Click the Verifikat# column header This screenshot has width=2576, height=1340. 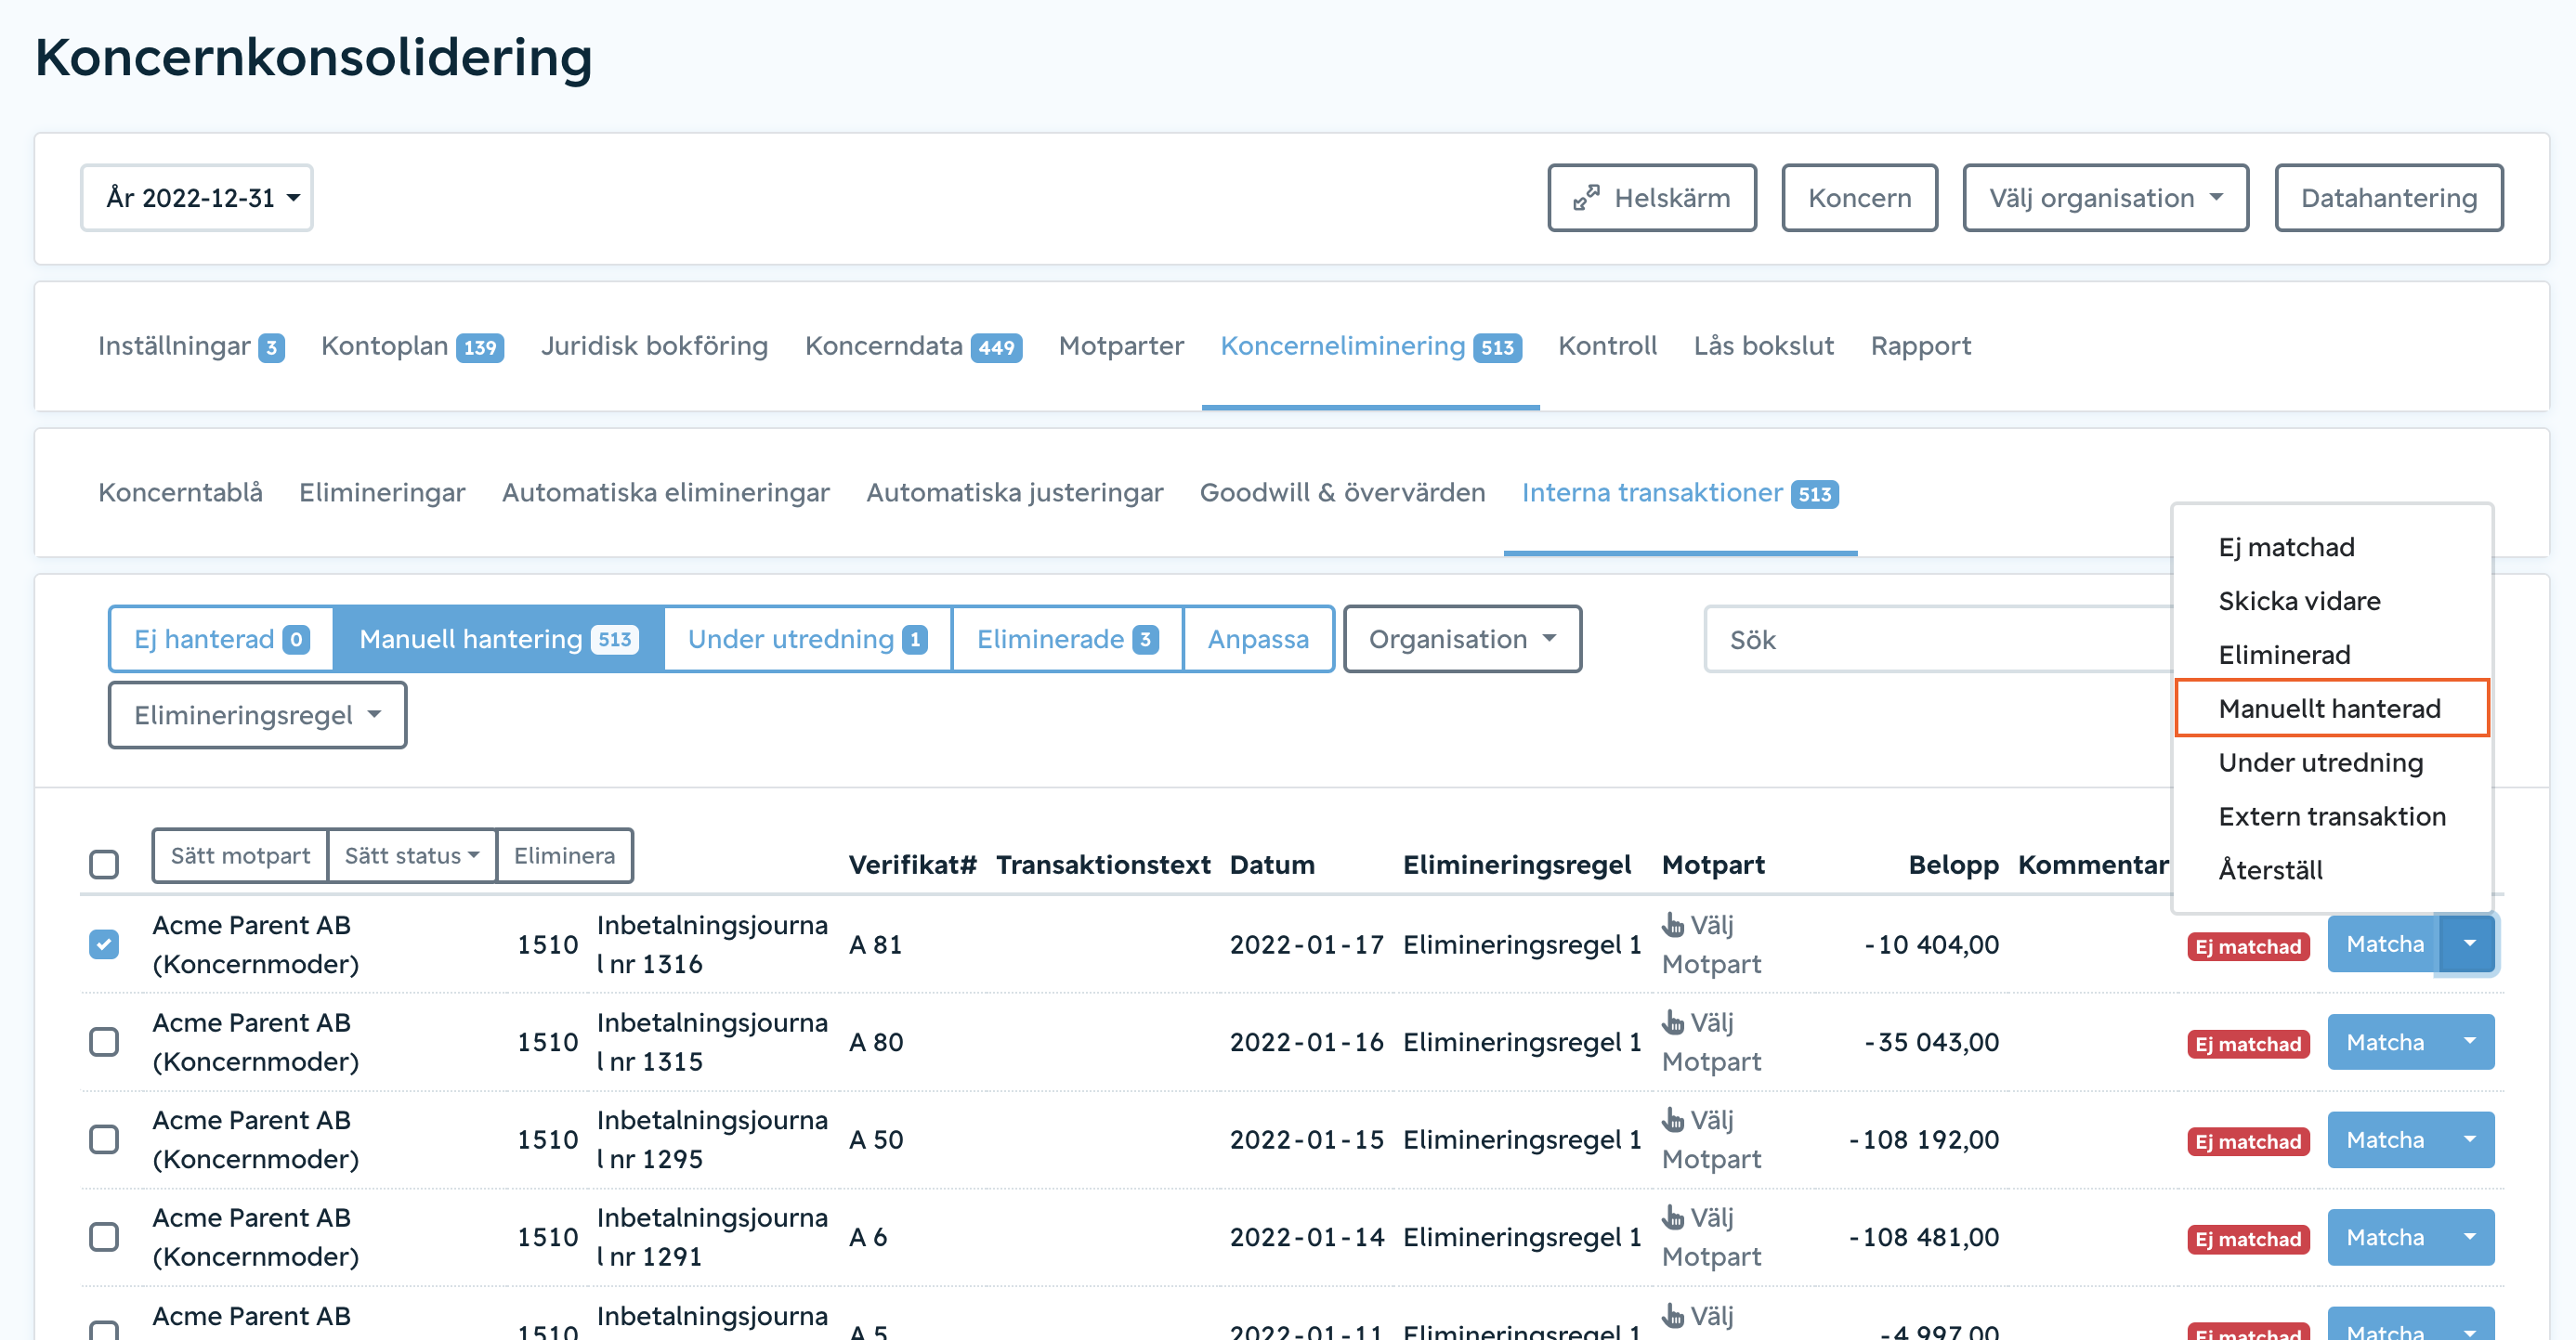click(912, 865)
